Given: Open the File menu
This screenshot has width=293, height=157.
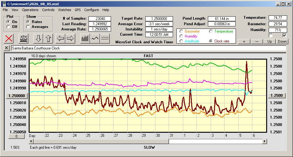Looking at the screenshot, I should (x=5, y=10).
